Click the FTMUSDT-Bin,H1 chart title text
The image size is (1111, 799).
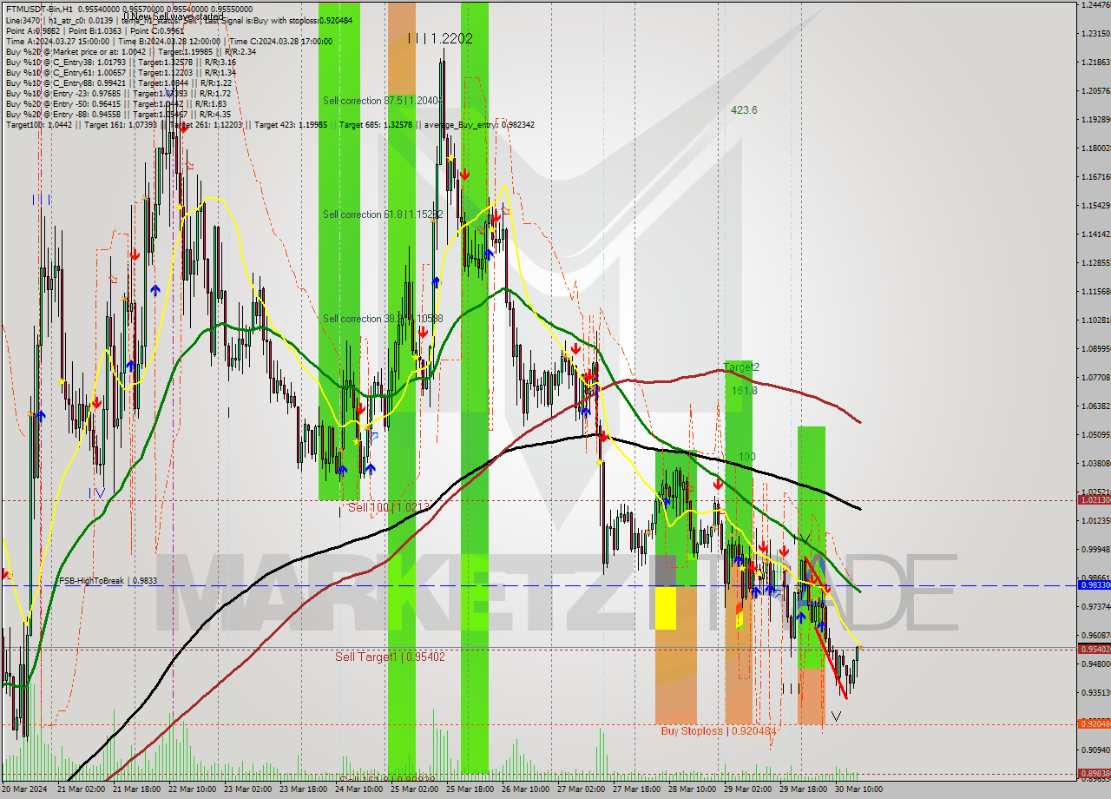(x=38, y=9)
